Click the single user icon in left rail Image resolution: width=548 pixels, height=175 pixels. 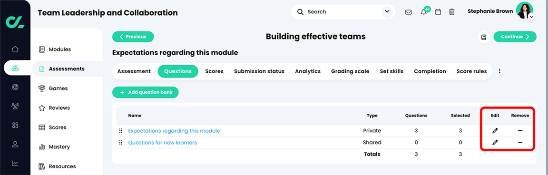(x=15, y=144)
